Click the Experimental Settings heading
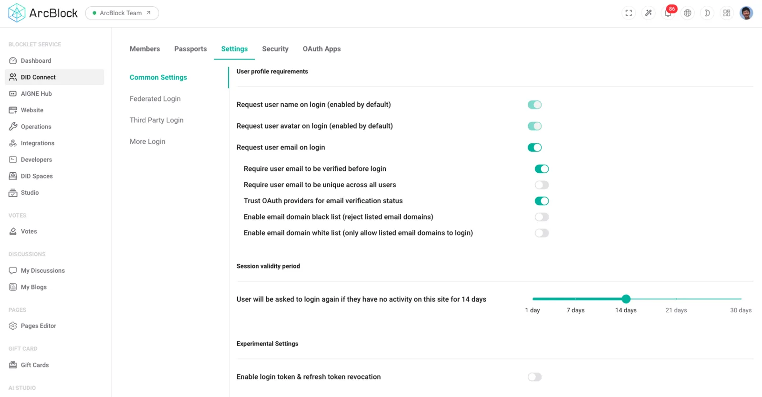 tap(267, 344)
